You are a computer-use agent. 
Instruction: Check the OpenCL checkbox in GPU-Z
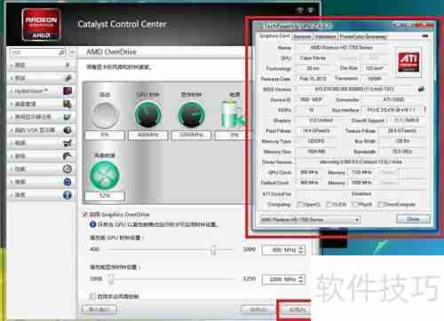[x=300, y=204]
